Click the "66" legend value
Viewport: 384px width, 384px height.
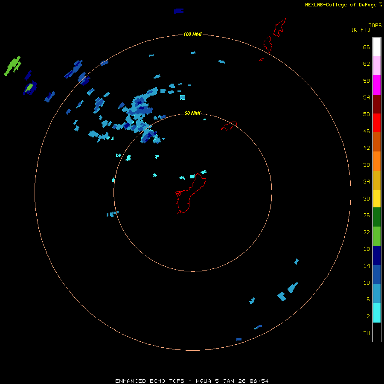367,47
